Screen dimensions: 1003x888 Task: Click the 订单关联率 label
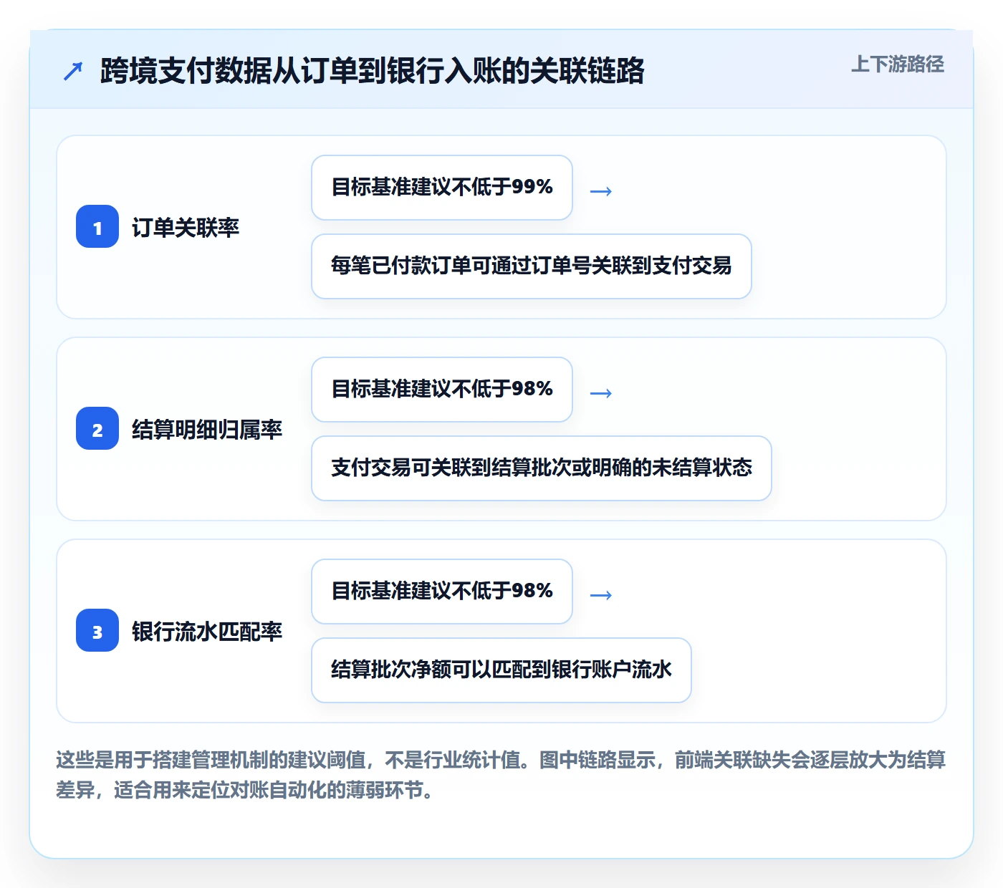coord(186,228)
